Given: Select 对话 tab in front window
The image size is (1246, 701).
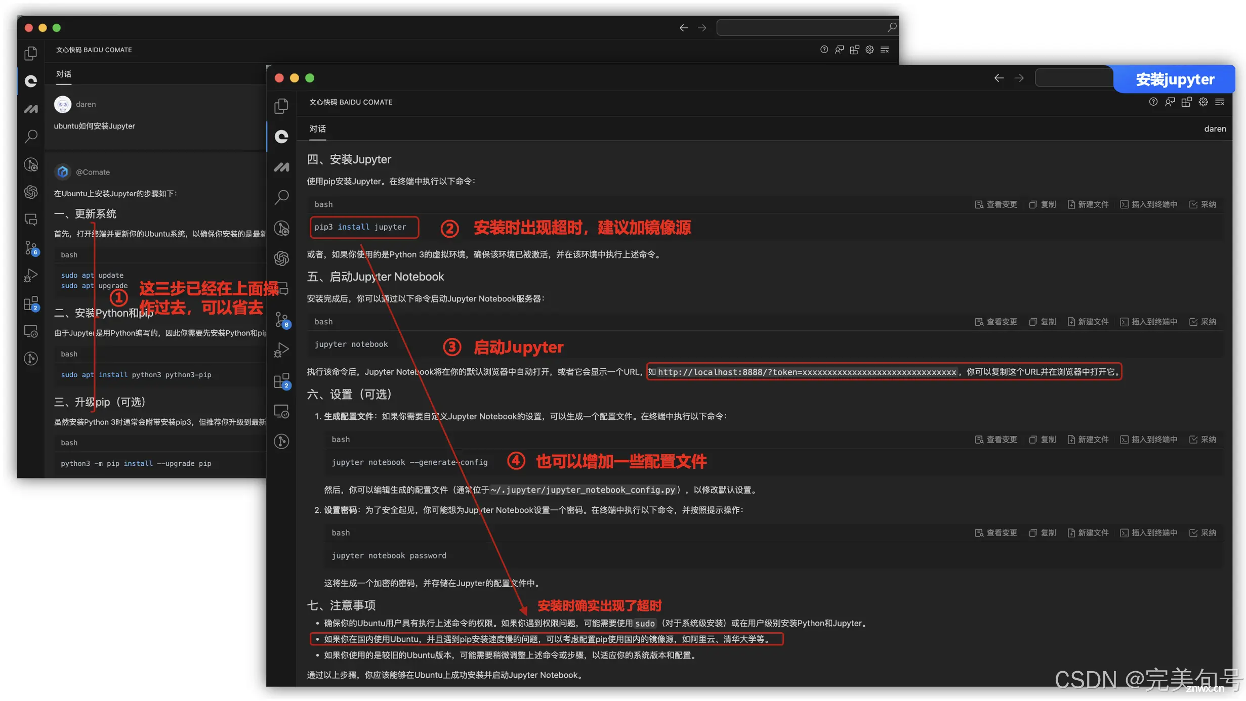Looking at the screenshot, I should pos(317,129).
